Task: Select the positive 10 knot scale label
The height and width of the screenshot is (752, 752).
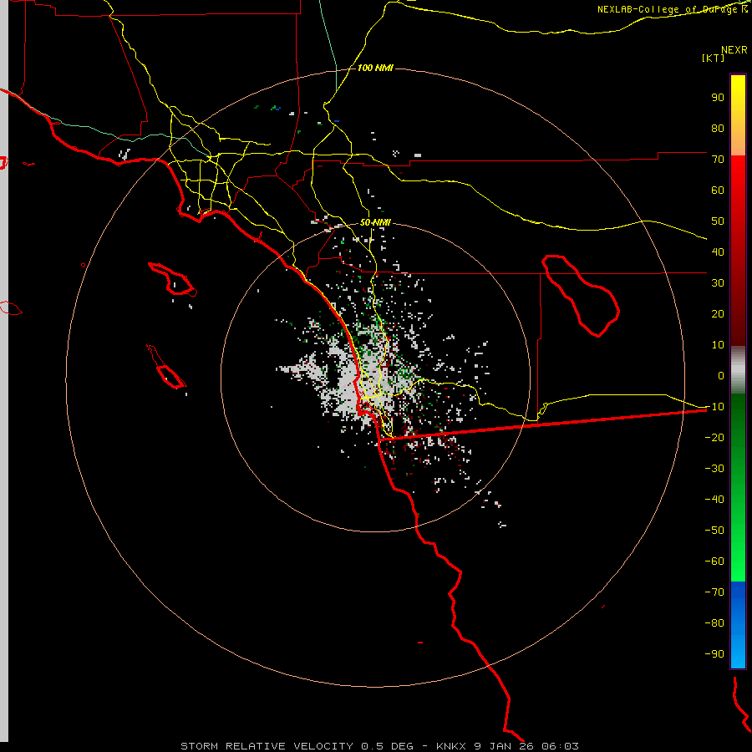Action: (x=718, y=345)
